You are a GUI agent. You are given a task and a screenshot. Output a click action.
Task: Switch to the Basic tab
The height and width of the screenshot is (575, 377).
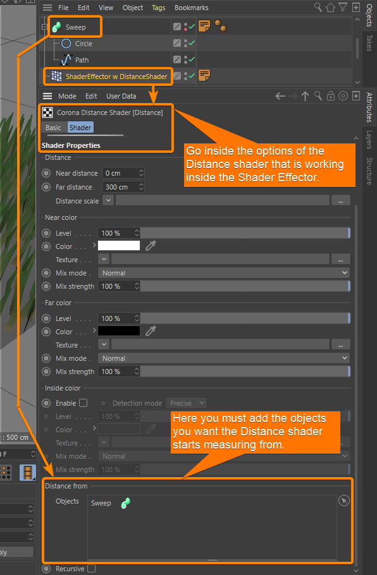[53, 128]
